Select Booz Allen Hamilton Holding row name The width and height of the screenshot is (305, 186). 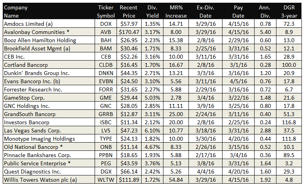pos(40,40)
